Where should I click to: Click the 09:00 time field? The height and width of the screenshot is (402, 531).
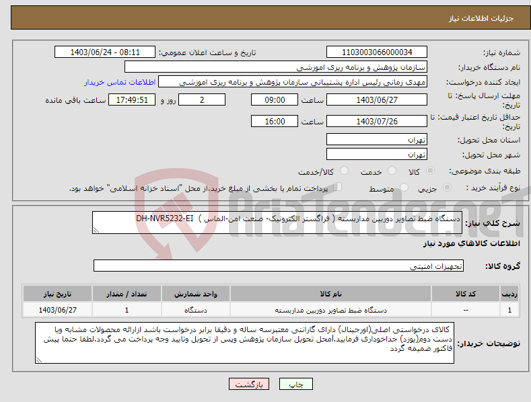point(275,99)
